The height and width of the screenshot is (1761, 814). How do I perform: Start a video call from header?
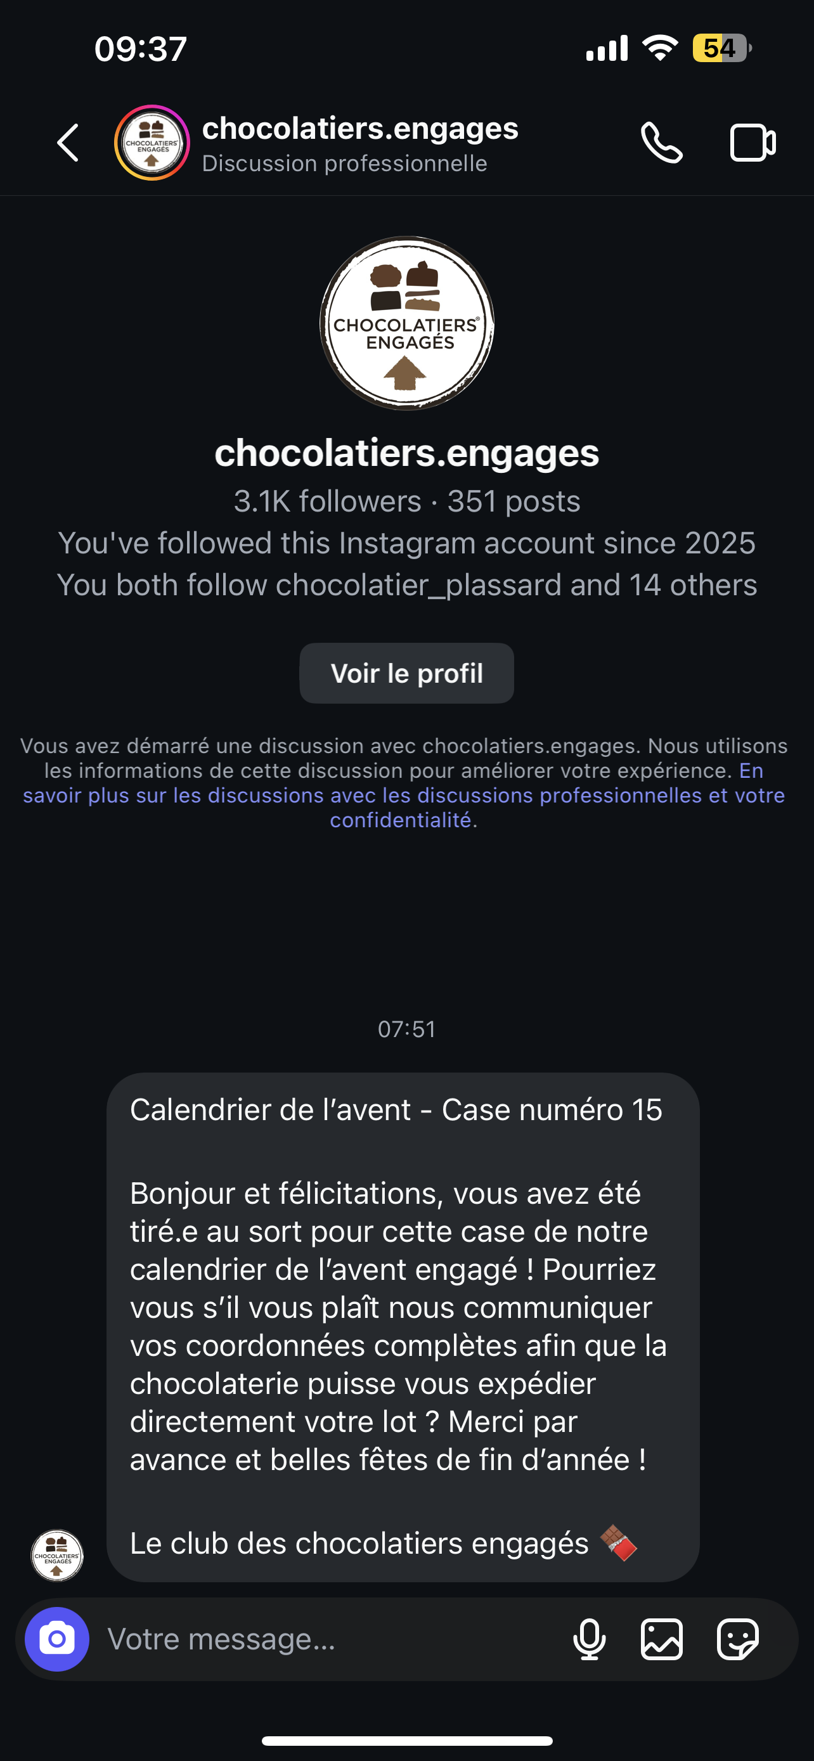point(753,143)
